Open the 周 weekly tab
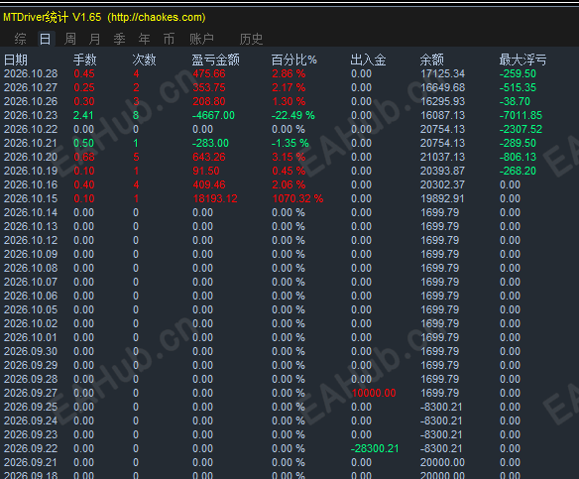 pyautogui.click(x=70, y=39)
